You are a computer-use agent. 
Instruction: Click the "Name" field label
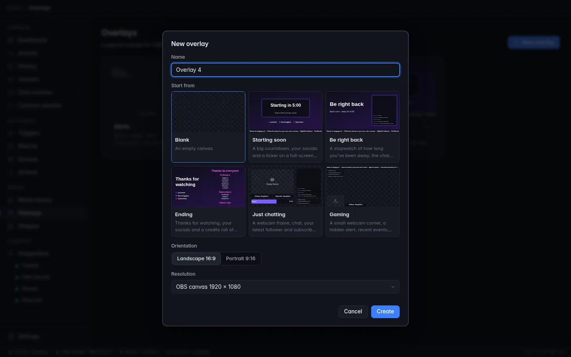click(178, 57)
